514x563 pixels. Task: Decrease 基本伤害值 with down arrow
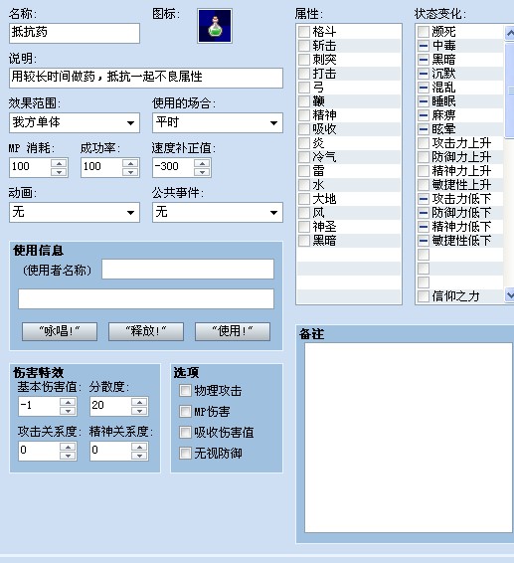[x=68, y=411]
